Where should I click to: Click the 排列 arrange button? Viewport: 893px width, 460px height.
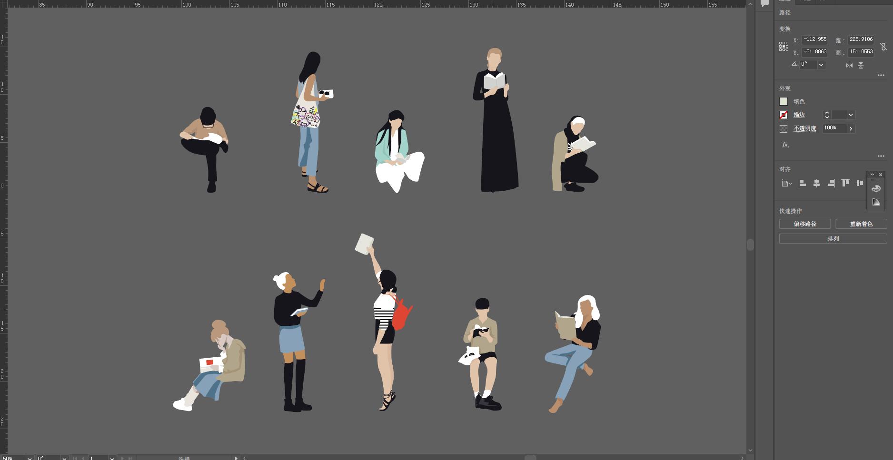pyautogui.click(x=833, y=239)
